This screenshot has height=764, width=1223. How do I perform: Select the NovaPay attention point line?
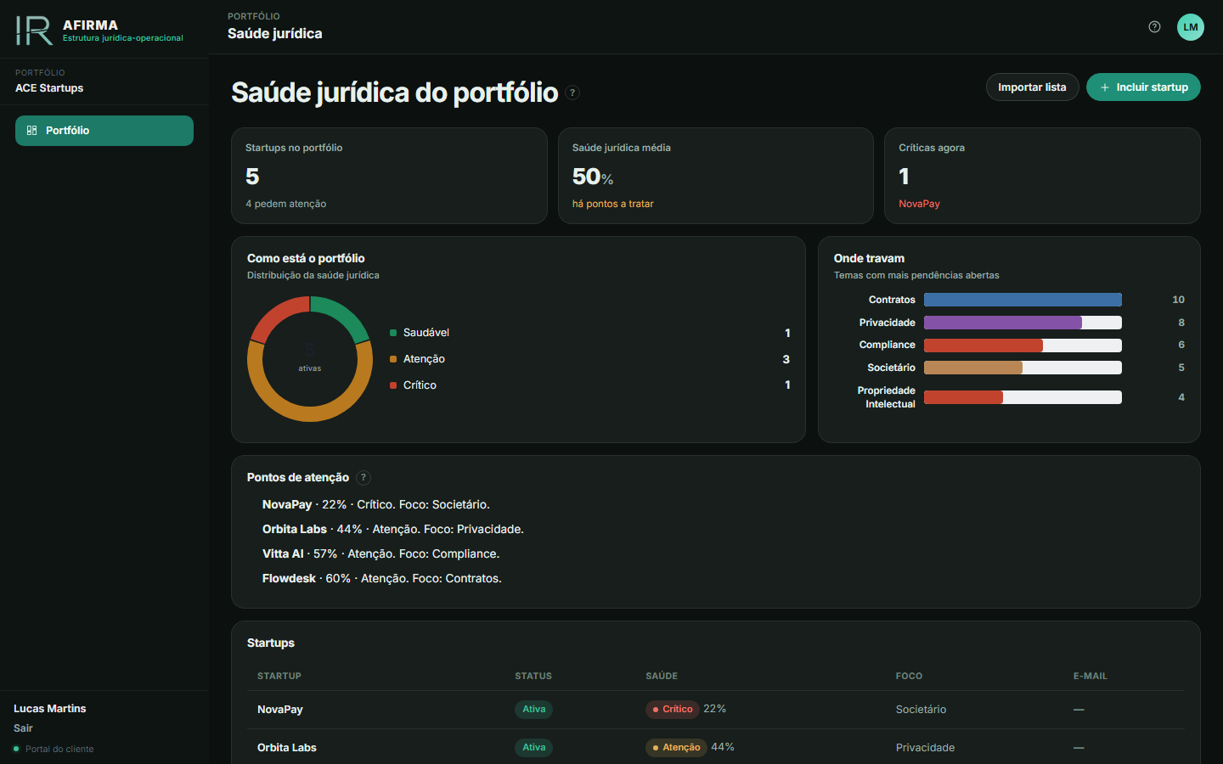[x=376, y=504]
